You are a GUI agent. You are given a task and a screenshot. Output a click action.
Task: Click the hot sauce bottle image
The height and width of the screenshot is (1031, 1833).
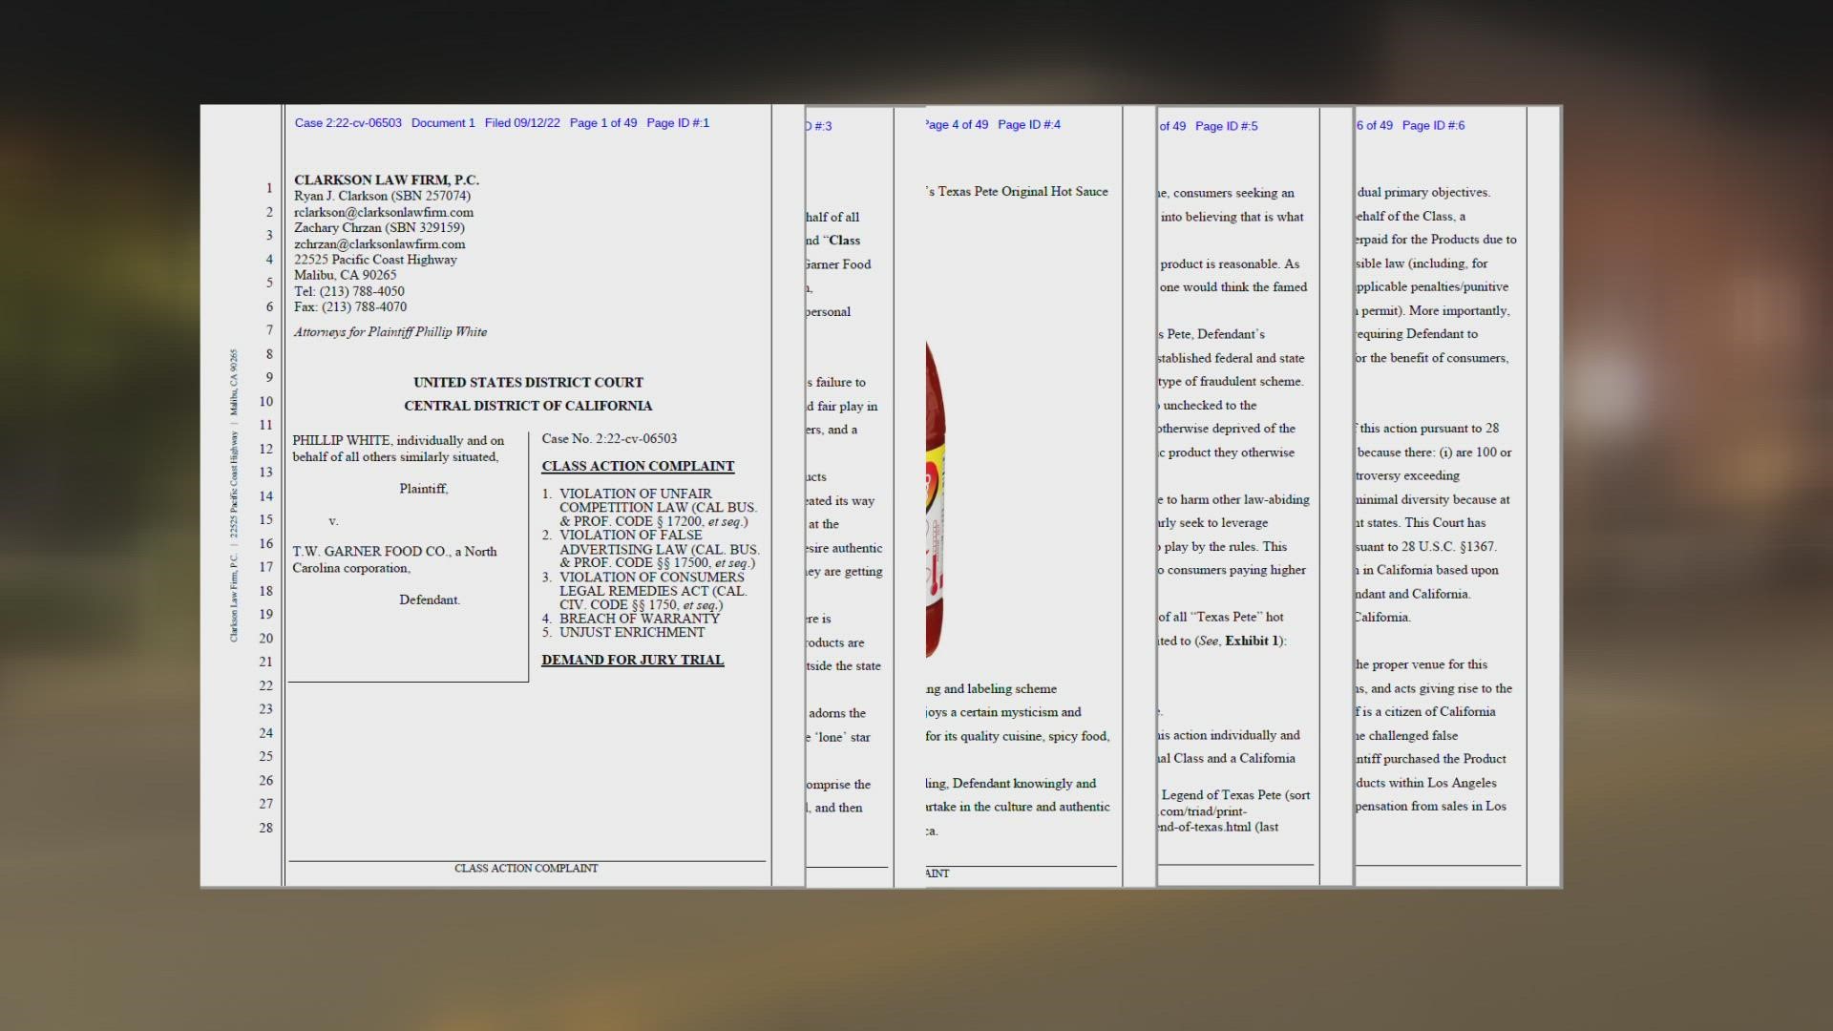click(x=936, y=499)
